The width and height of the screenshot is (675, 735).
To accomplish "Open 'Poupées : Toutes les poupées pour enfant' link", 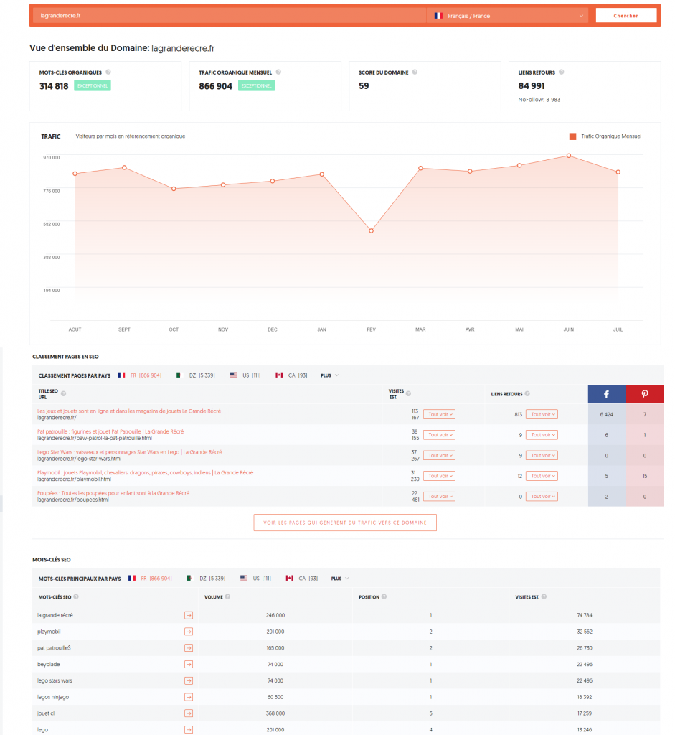I will click(113, 493).
